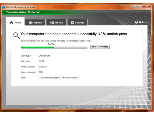Click the Scan Complete button
Viewport: 154px width, 115px height.
click(100, 47)
